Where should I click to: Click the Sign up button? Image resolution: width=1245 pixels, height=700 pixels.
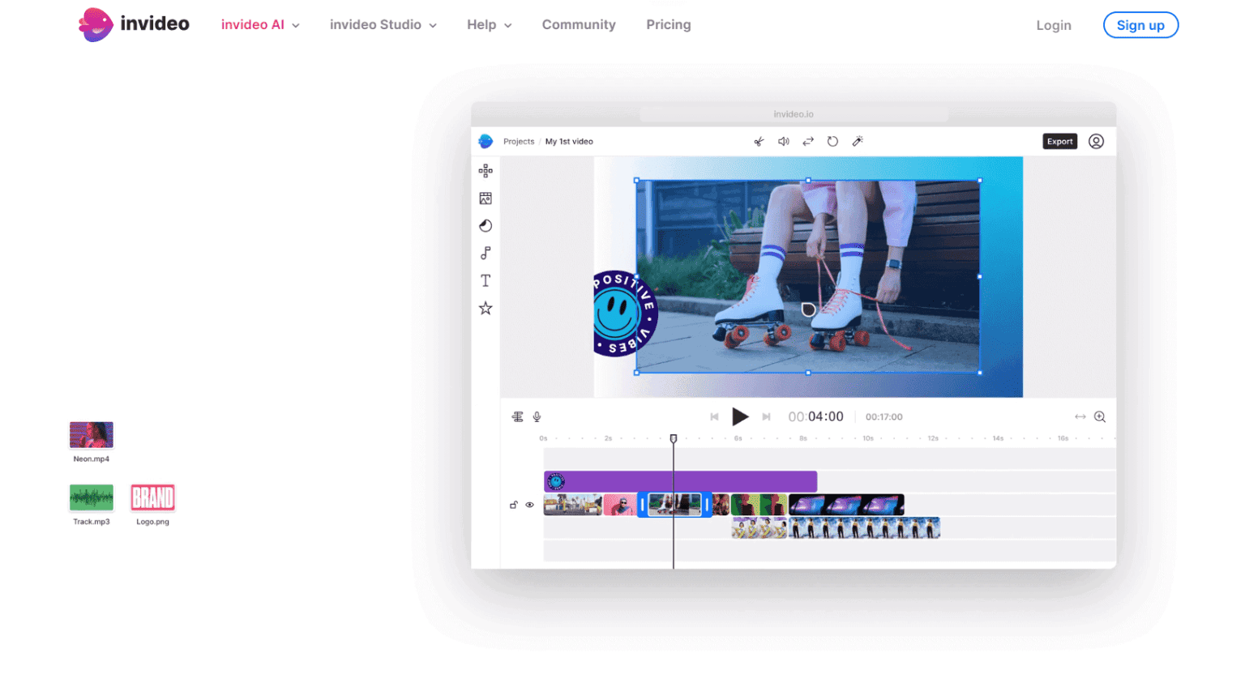point(1140,25)
